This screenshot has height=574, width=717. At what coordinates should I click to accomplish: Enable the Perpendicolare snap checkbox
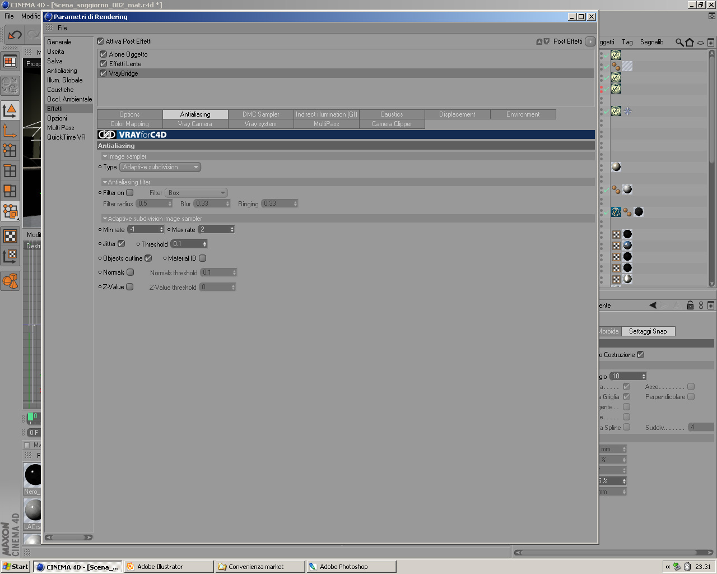click(x=691, y=397)
